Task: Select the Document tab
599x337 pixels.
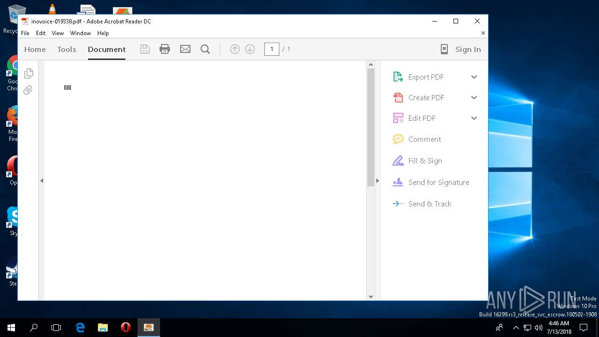Action: point(107,49)
